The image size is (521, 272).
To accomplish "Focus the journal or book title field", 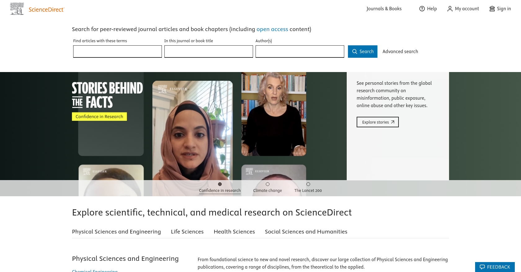I will 209,52.
